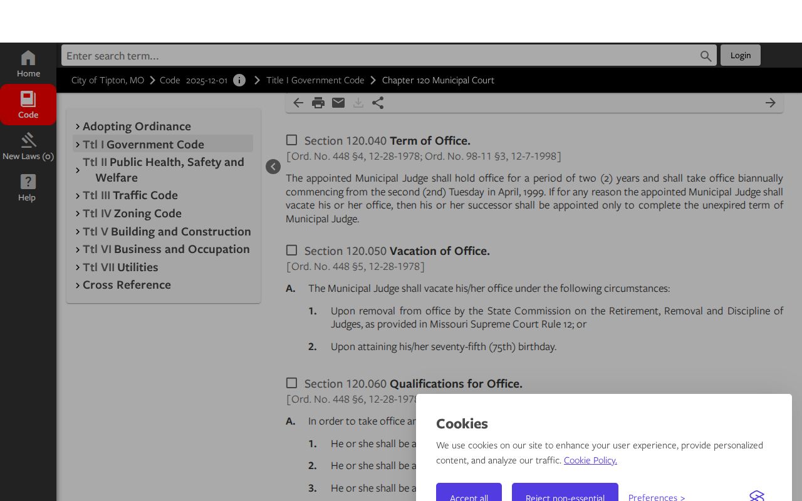The width and height of the screenshot is (802, 501).
Task: Reject non-essential cookies
Action: [x=565, y=492]
